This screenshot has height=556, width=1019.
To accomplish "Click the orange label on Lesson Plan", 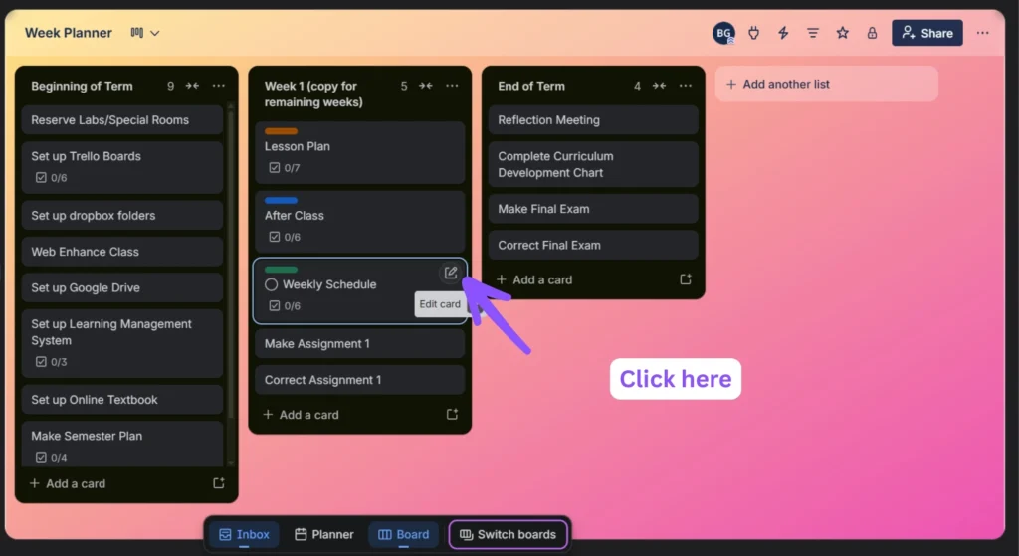I will point(281,131).
